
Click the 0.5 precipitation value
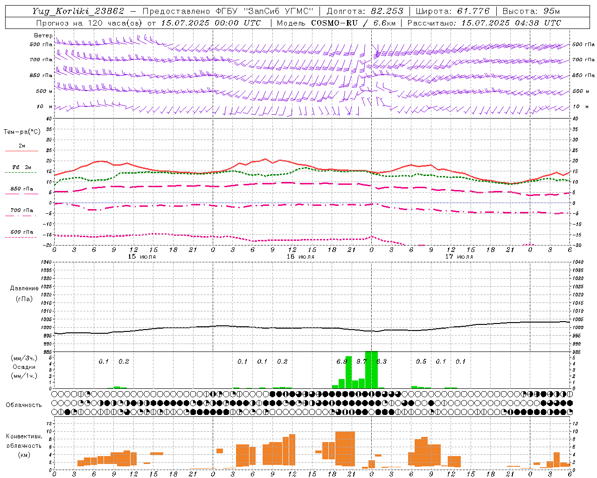point(421,361)
